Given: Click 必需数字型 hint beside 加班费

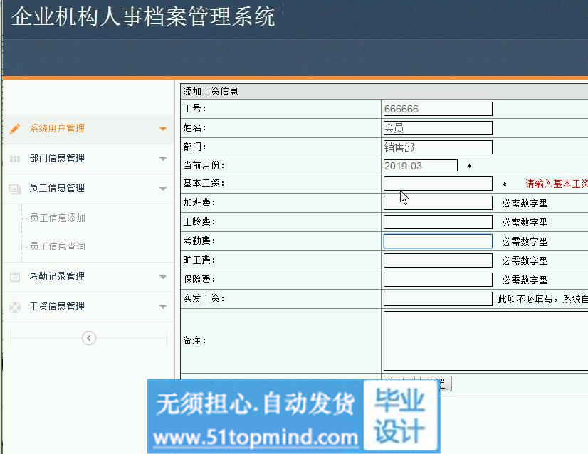Looking at the screenshot, I should (525, 204).
